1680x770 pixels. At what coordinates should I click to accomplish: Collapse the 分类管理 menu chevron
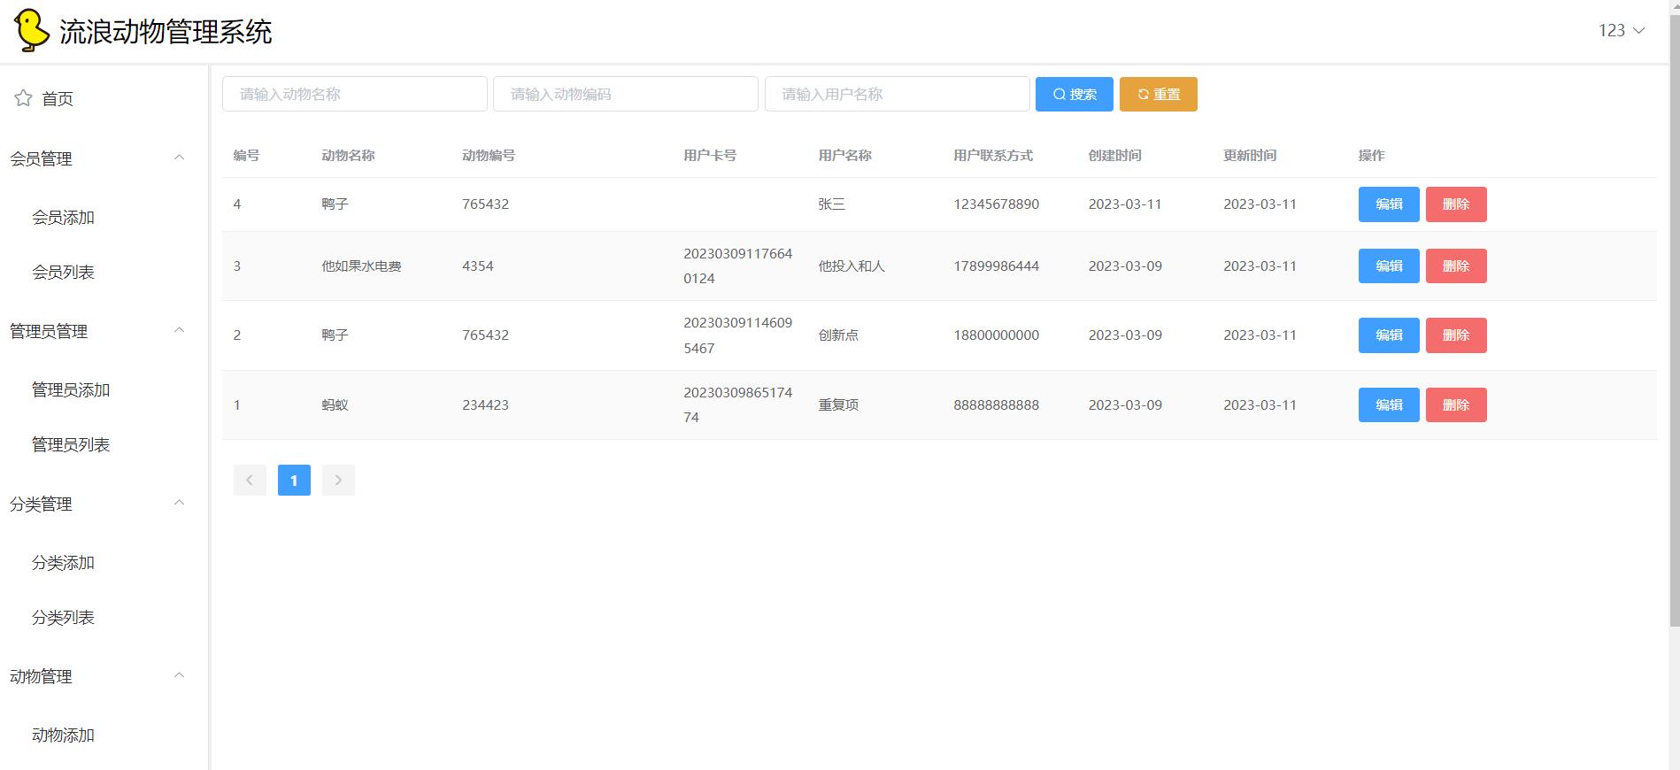[x=179, y=503]
